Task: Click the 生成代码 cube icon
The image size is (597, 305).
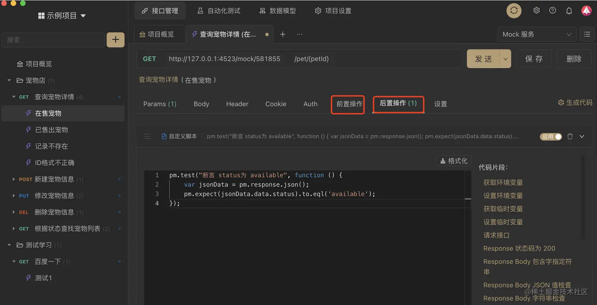Action: (561, 102)
